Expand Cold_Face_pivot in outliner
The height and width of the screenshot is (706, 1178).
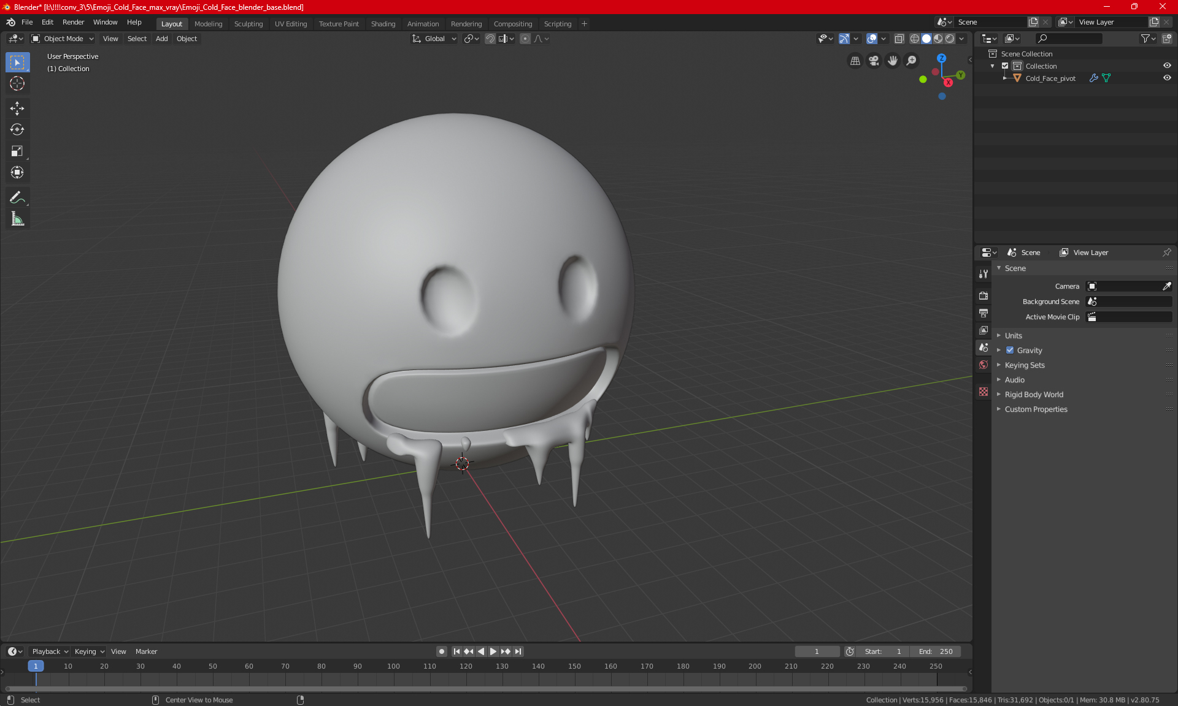tap(1004, 78)
